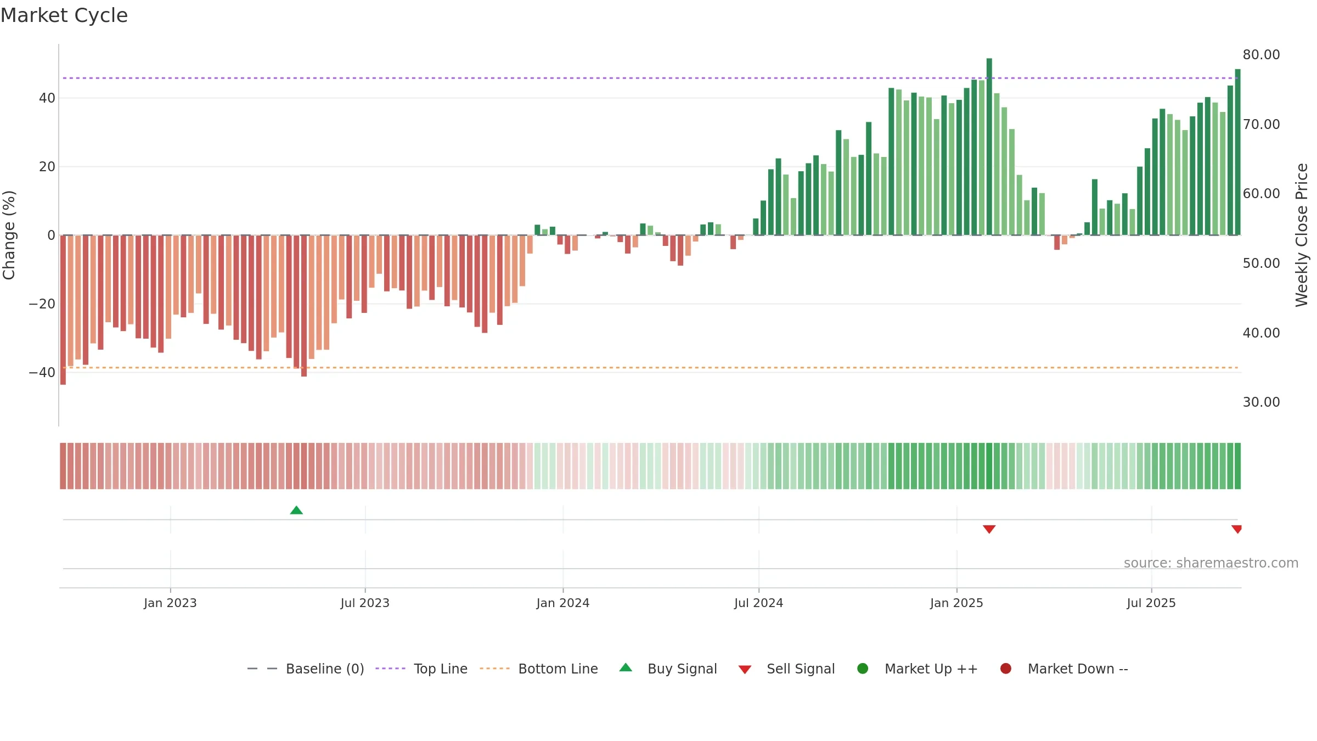Toggle Sell Signal legend entry
Screen dimensions: 1317x741
[786, 669]
